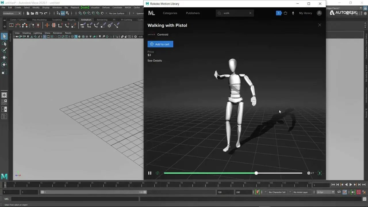Close the Walking with Pistol detail panel
Image resolution: width=368 pixels, height=207 pixels.
pos(320,25)
